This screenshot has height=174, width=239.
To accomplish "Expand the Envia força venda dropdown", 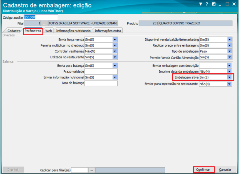I will (115, 39).
